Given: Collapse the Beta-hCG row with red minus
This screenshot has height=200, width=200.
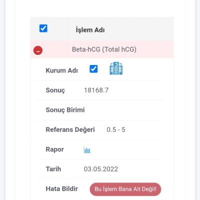Looking at the screenshot, I should coord(38,50).
